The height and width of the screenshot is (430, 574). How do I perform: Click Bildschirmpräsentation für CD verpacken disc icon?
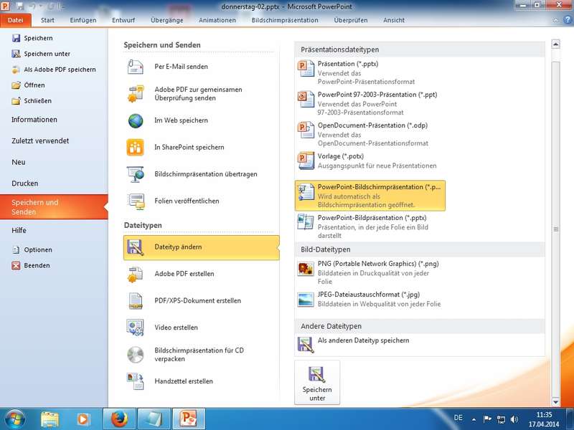point(136,355)
